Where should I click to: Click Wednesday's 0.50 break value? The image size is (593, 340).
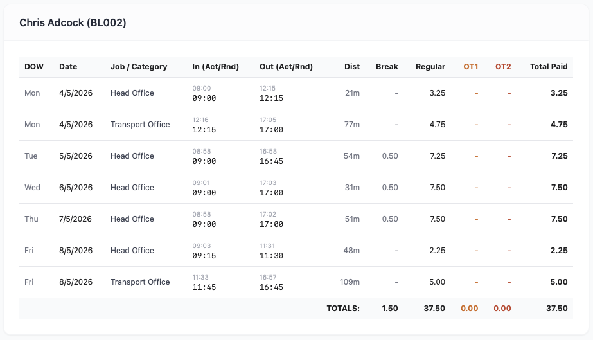coord(390,188)
